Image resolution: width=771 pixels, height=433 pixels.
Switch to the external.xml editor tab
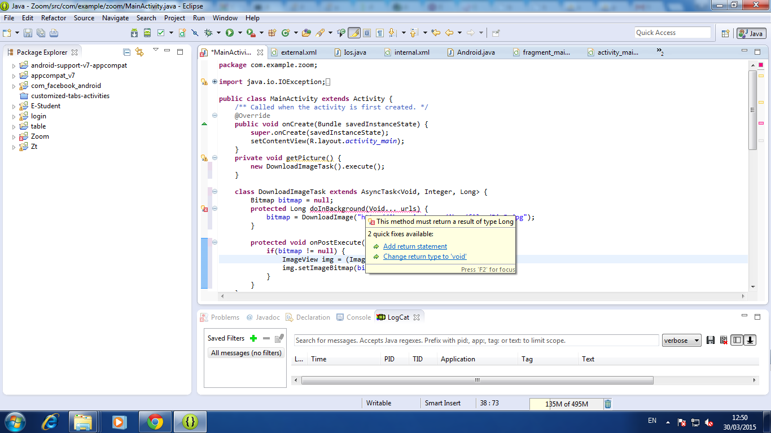295,52
